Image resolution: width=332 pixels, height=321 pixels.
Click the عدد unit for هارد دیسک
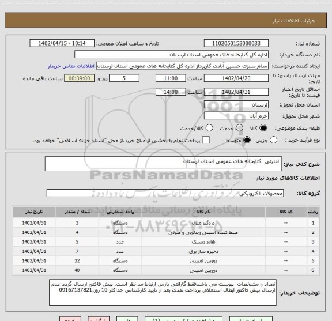[120, 242]
